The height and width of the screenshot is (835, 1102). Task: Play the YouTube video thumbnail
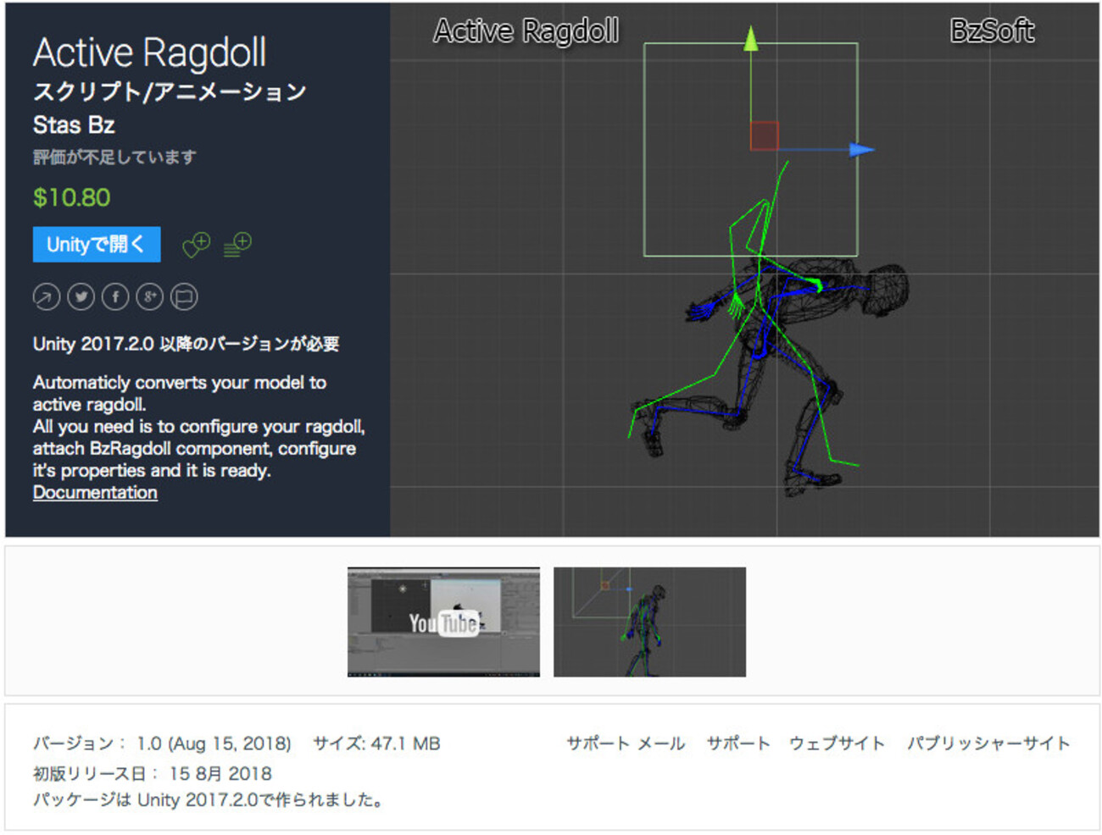(443, 622)
